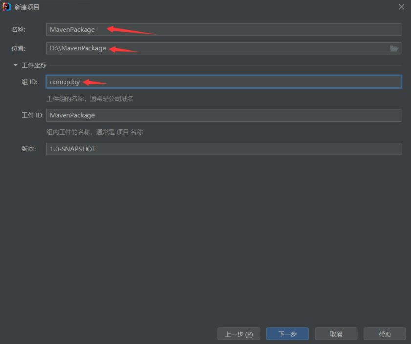This screenshot has height=344, width=411.
Task: Click the 版本: label
Action: point(28,149)
